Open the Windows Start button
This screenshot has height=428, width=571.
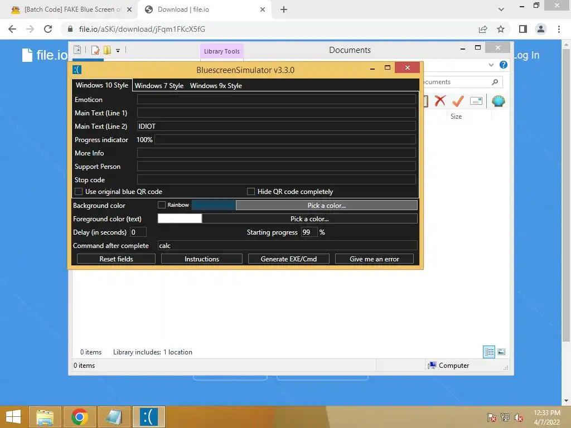click(13, 417)
